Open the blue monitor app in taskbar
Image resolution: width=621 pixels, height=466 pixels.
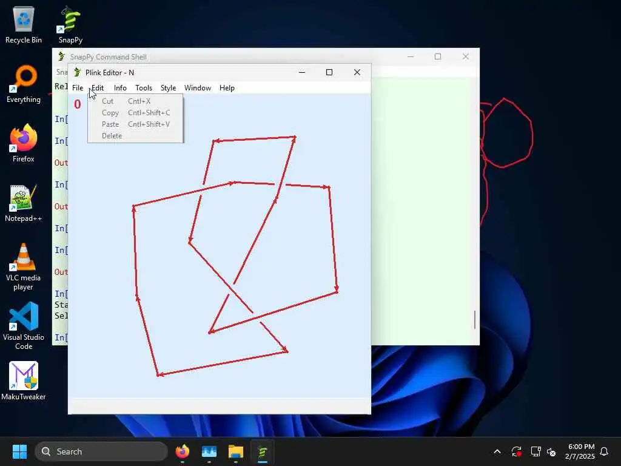[209, 451]
